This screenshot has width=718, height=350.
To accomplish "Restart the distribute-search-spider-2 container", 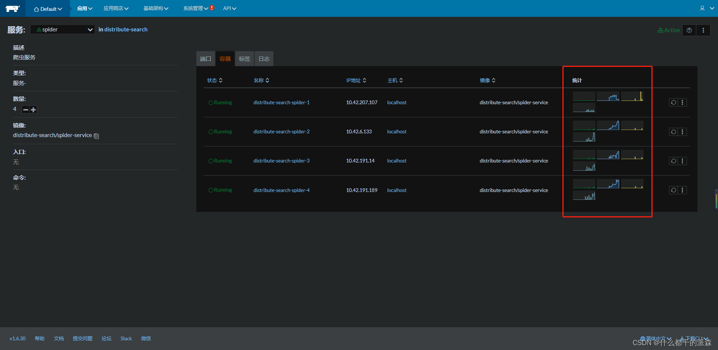I will [x=673, y=132].
